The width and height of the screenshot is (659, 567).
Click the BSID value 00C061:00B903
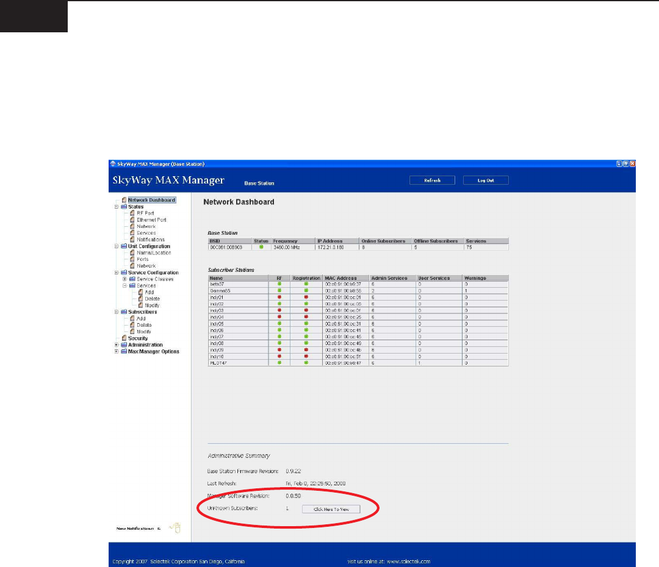[x=226, y=248]
